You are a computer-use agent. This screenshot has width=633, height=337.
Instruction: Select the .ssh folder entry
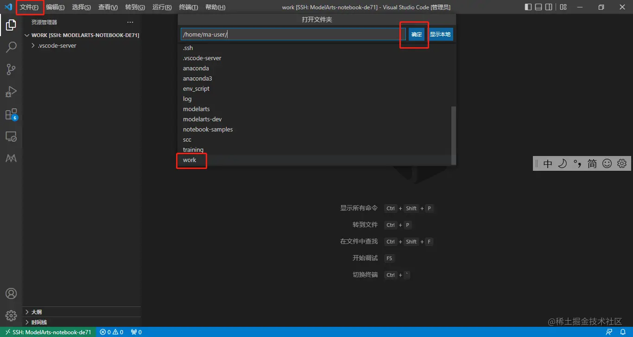315,48
